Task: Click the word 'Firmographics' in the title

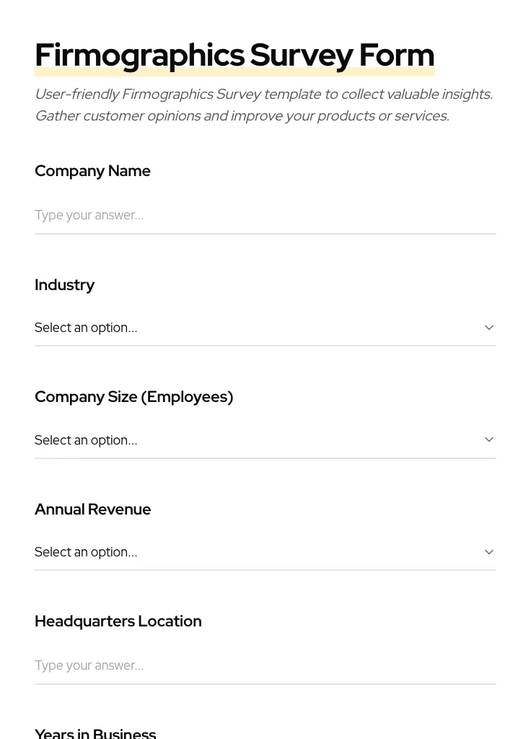Action: [139, 55]
